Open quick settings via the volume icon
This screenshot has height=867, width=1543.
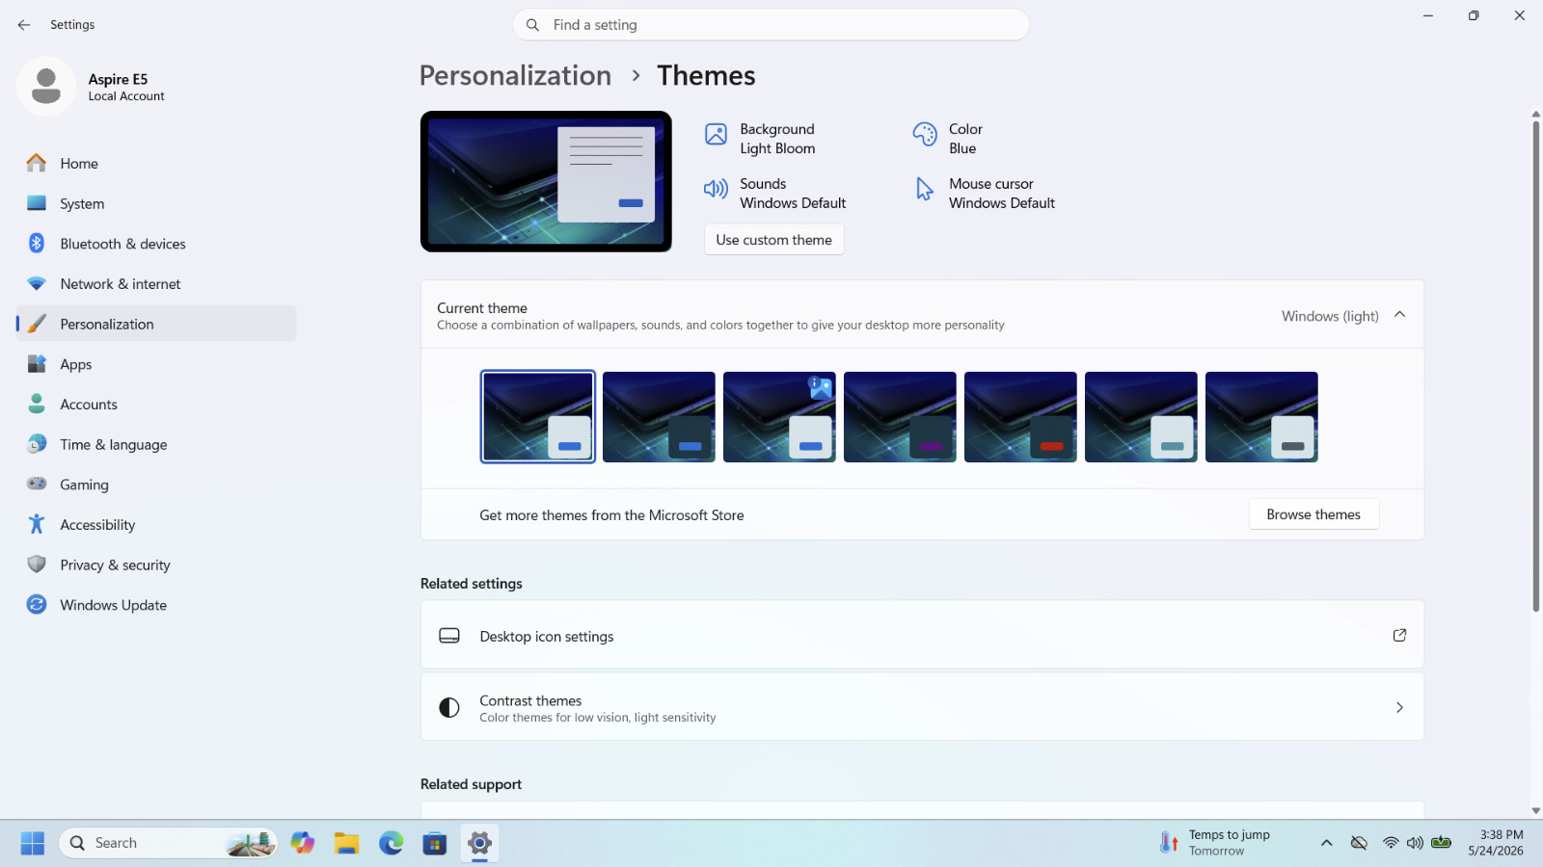1415,843
